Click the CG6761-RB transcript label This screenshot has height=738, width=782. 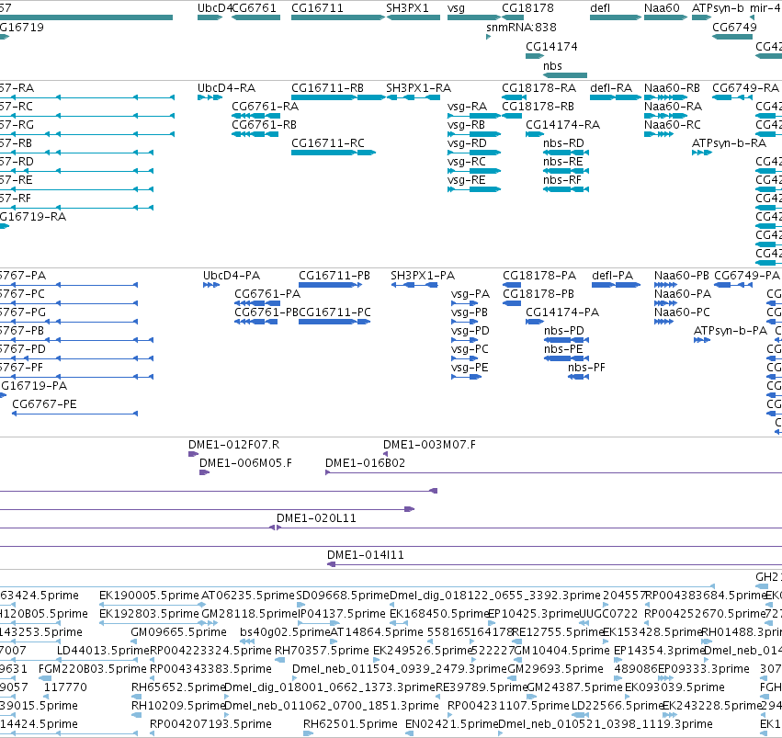pos(265,125)
